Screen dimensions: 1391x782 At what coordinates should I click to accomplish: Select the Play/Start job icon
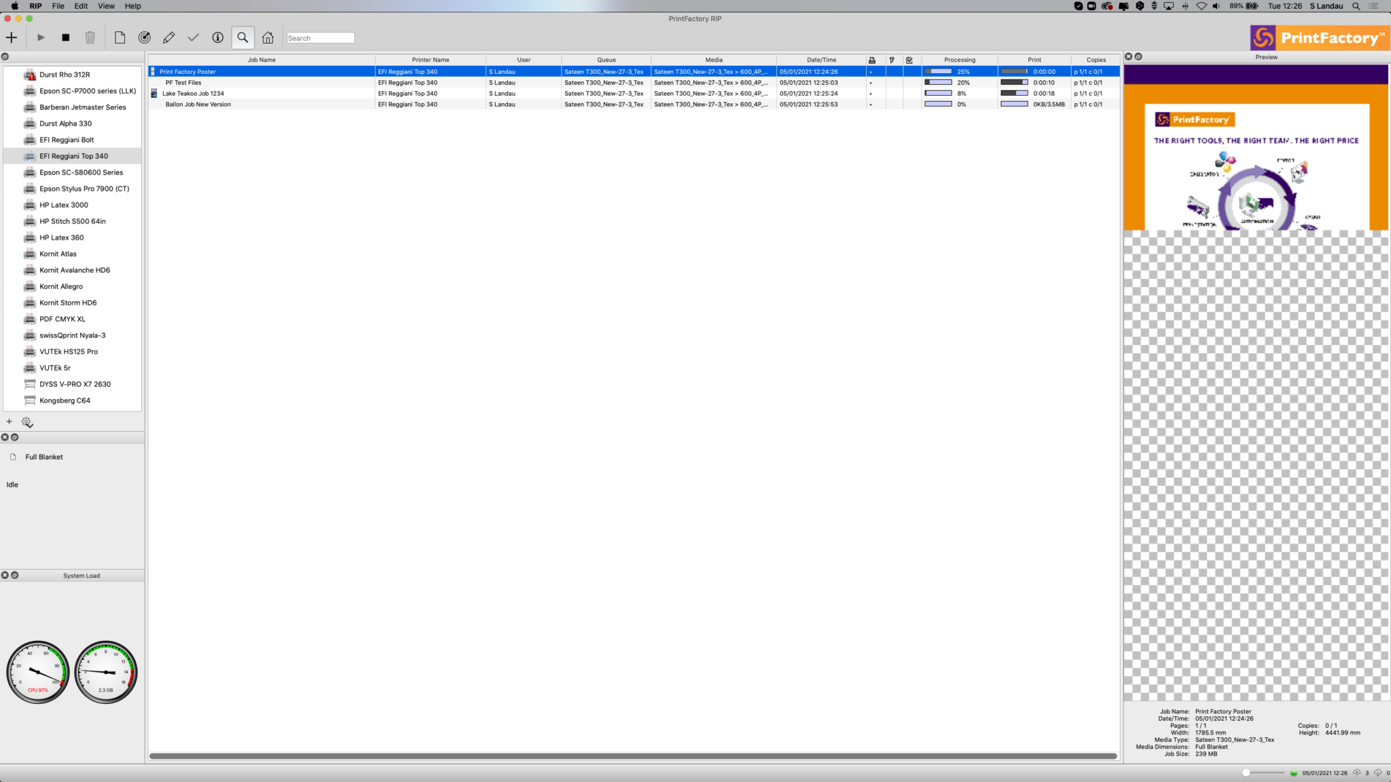coord(40,37)
